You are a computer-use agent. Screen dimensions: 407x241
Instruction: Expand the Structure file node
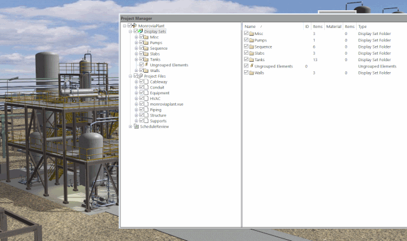pyautogui.click(x=136, y=115)
